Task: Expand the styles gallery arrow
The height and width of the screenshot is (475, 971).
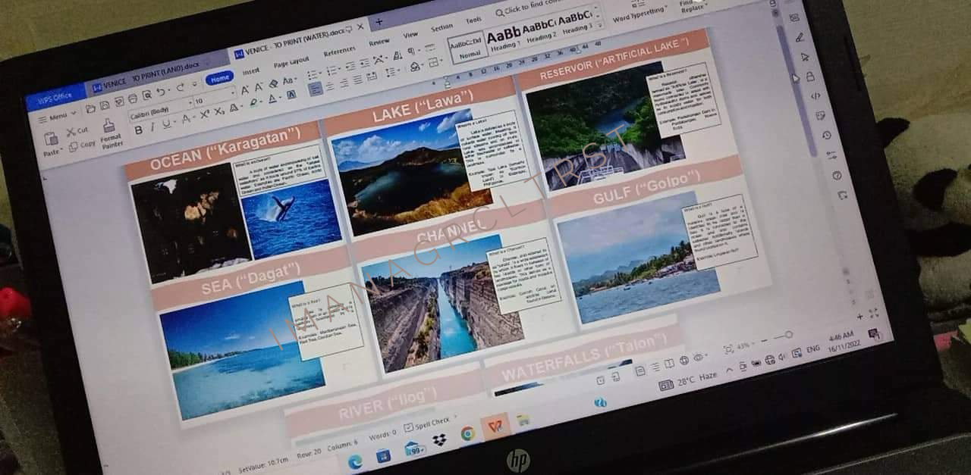Action: point(600,26)
